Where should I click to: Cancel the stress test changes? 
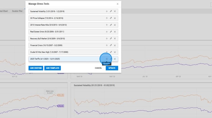[98, 68]
